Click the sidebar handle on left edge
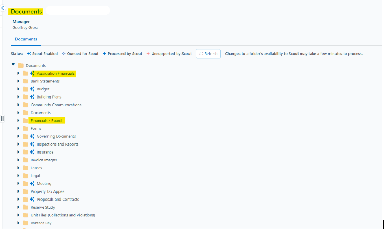 (x=2, y=119)
